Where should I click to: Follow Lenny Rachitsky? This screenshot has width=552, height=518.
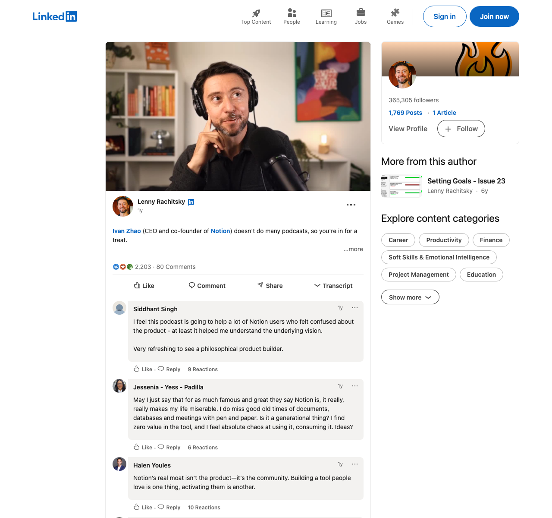click(x=461, y=129)
